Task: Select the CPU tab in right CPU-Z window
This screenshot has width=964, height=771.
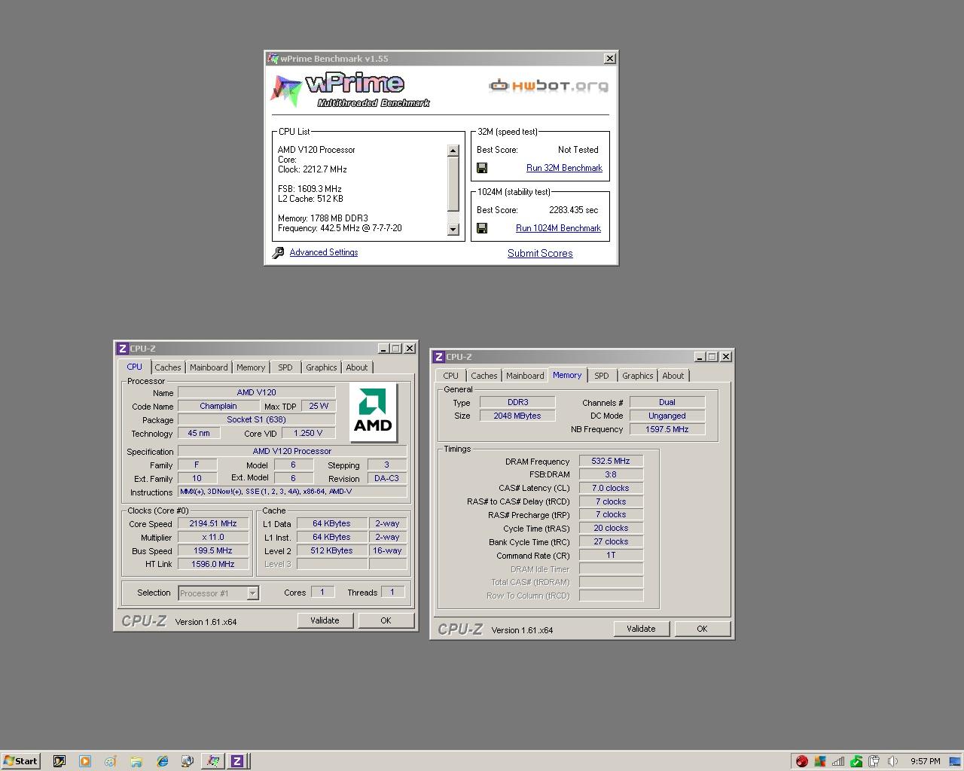Action: pos(451,376)
